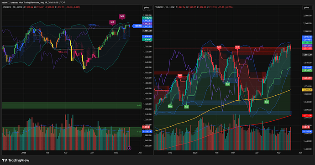Click the VNINDEX symbol legend on right chart
The width and height of the screenshot is (315, 165).
tap(165, 7)
